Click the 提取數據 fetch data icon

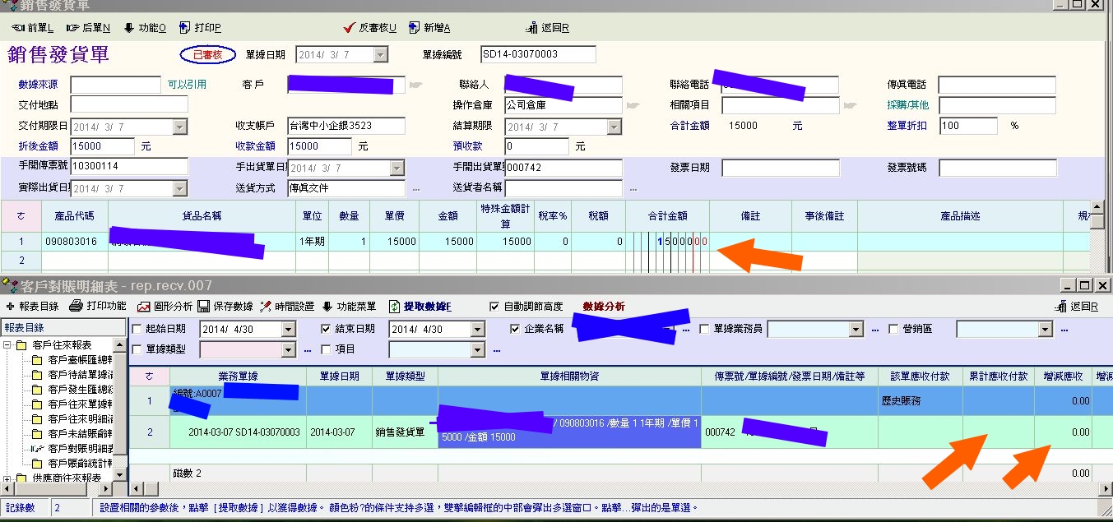[394, 307]
